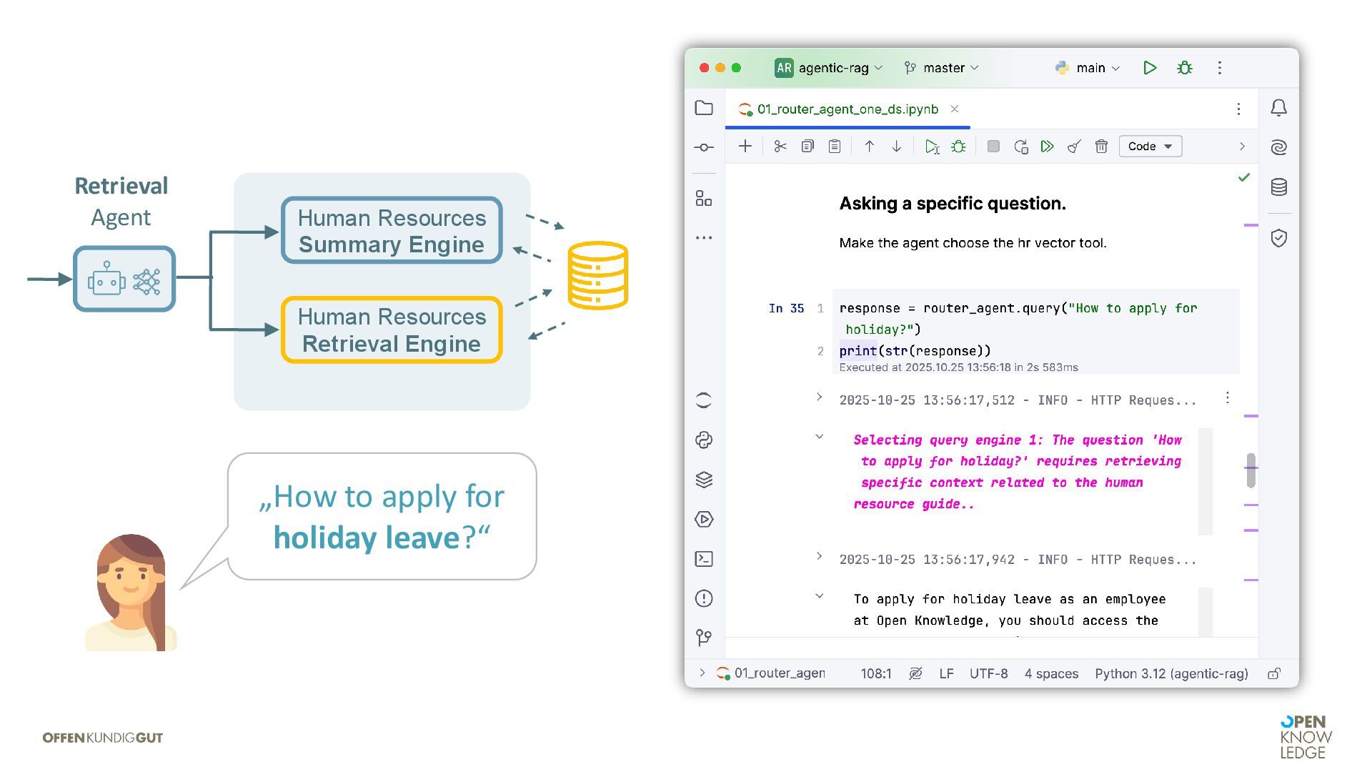Open the master branch menu

pos(942,68)
